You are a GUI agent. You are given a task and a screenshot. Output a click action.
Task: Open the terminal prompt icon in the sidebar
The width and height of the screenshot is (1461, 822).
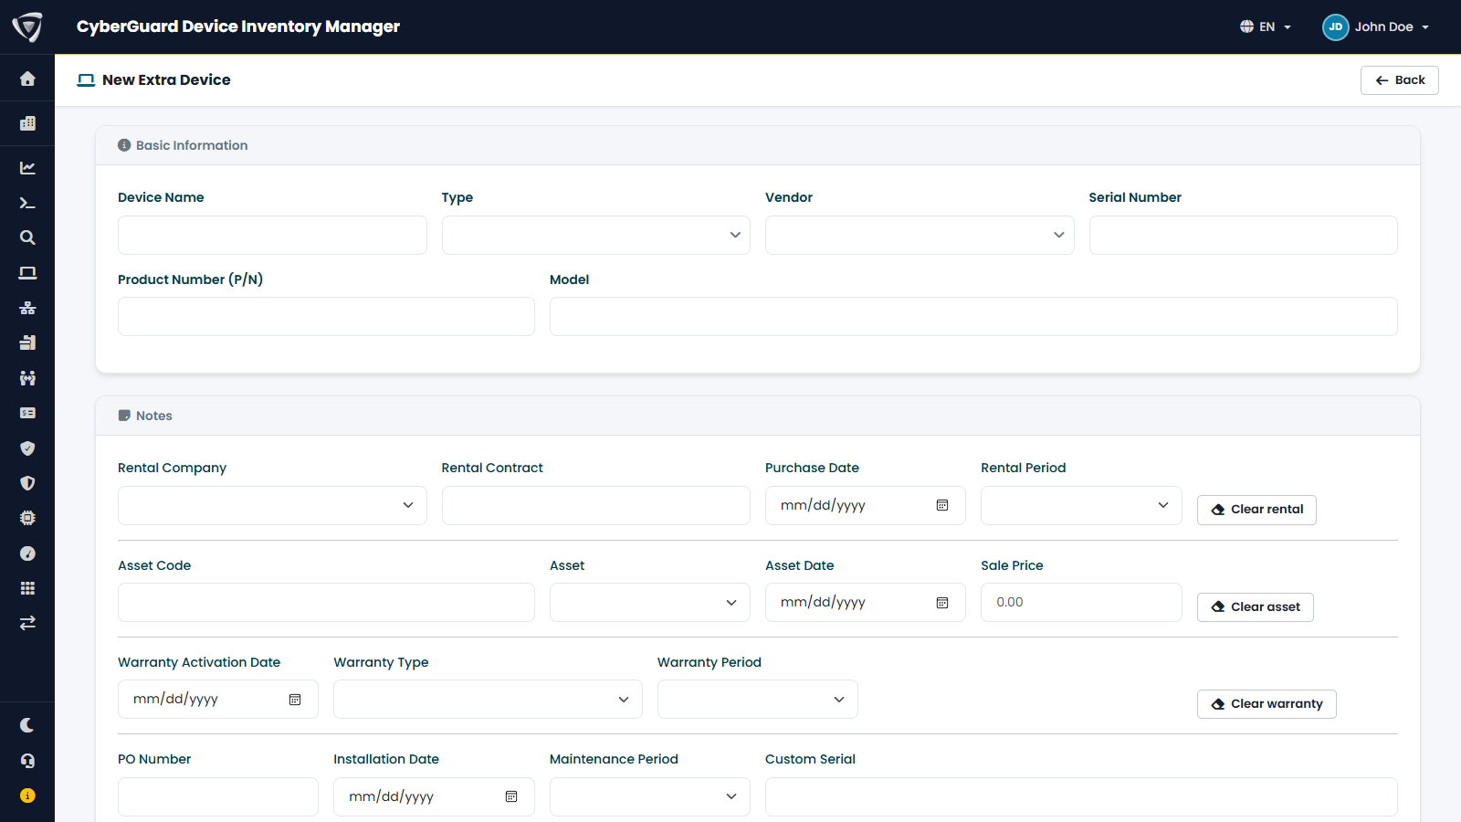point(27,203)
